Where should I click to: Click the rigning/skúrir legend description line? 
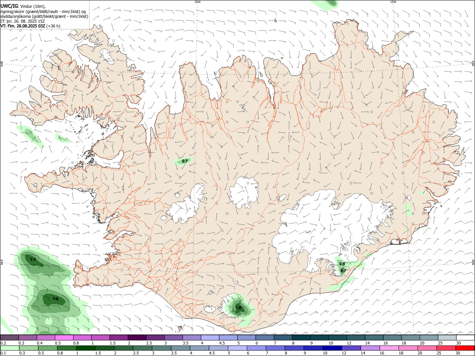pyautogui.click(x=43, y=11)
